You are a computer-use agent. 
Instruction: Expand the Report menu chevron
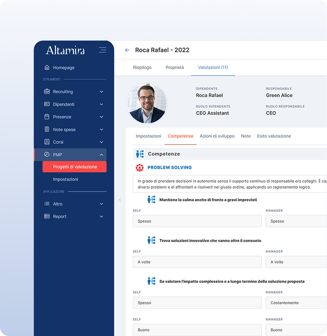(x=101, y=217)
